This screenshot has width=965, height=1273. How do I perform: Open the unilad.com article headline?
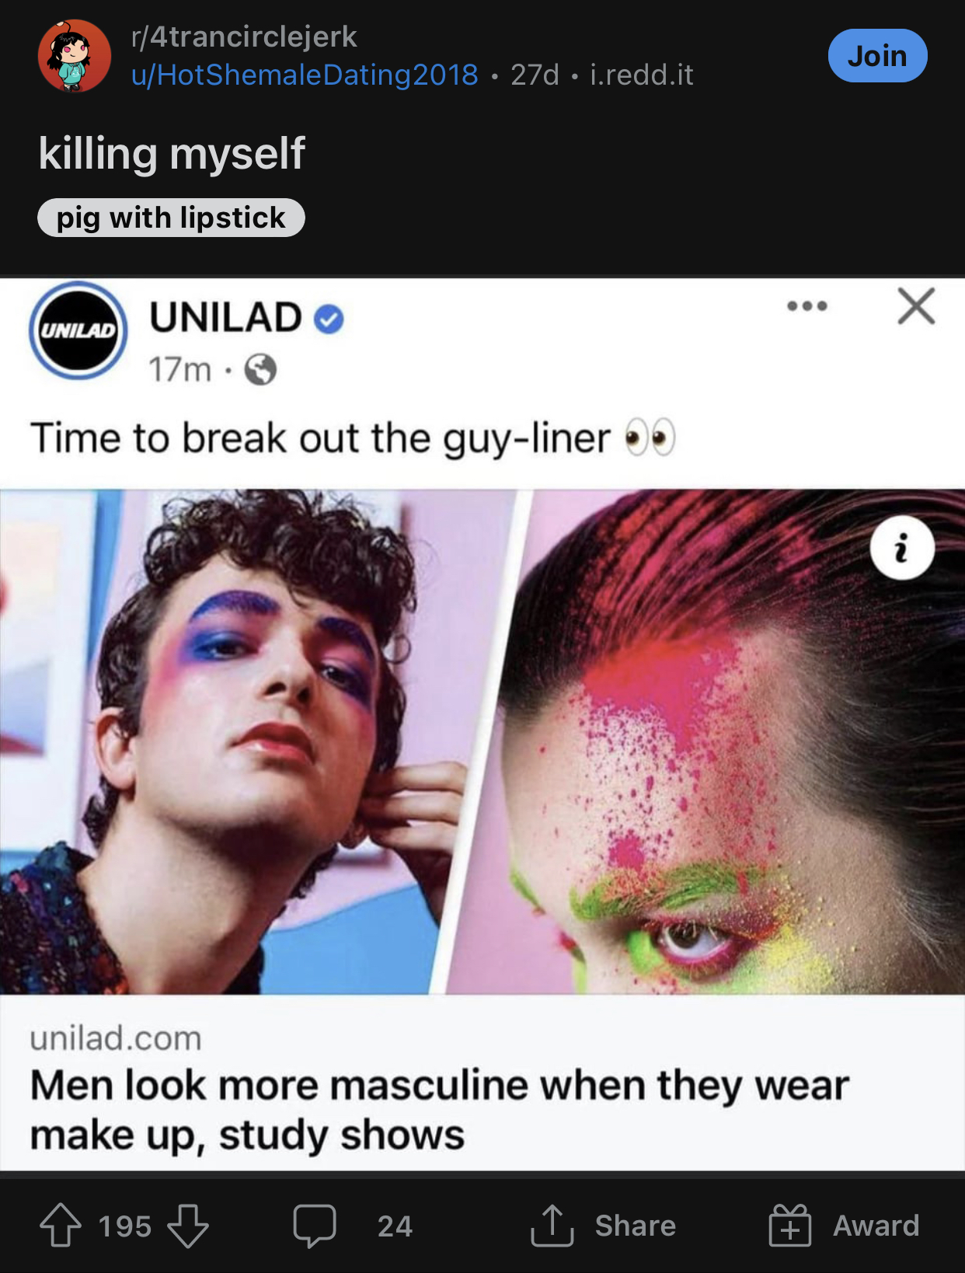pyautogui.click(x=439, y=1110)
